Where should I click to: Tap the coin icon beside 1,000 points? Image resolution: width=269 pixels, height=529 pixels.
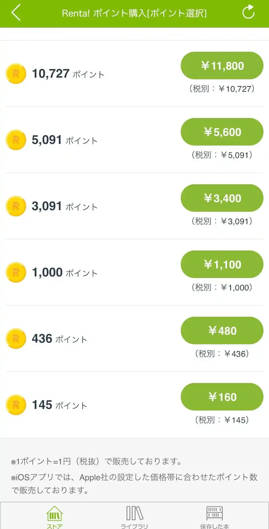coord(16,272)
